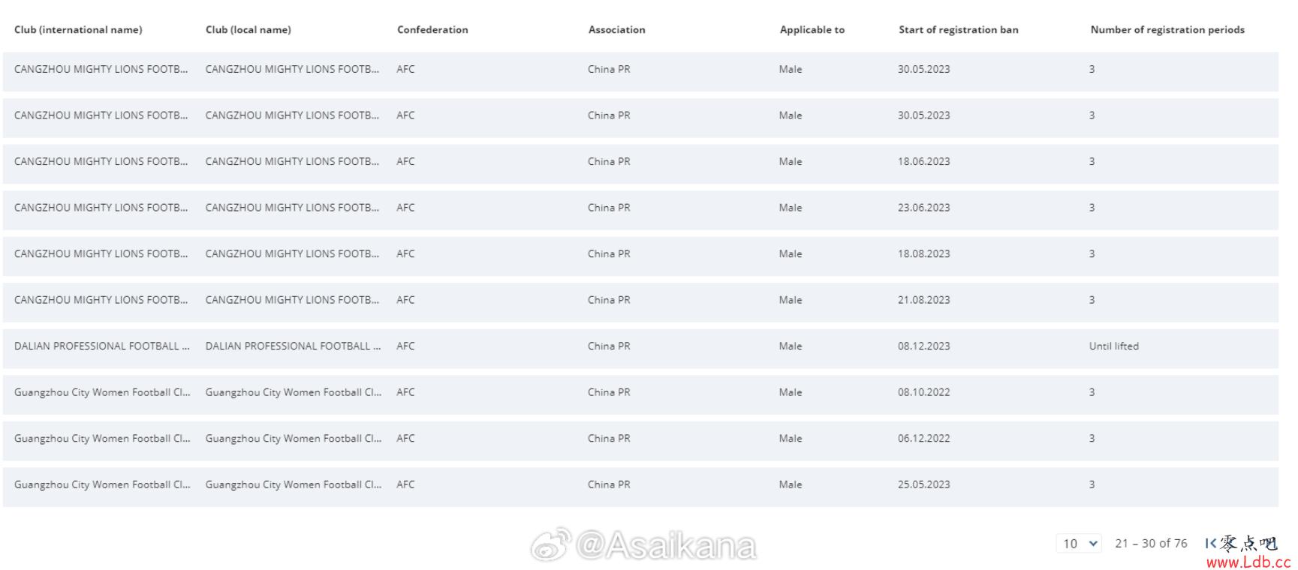Click the www.Ldb.cc watermark link

pos(1248,562)
